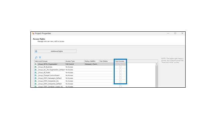Click the scrollbar up arrow

click(156, 64)
